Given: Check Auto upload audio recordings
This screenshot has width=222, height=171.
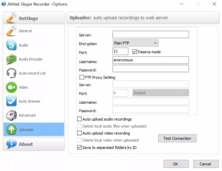Looking at the screenshot, I should [x=79, y=119].
